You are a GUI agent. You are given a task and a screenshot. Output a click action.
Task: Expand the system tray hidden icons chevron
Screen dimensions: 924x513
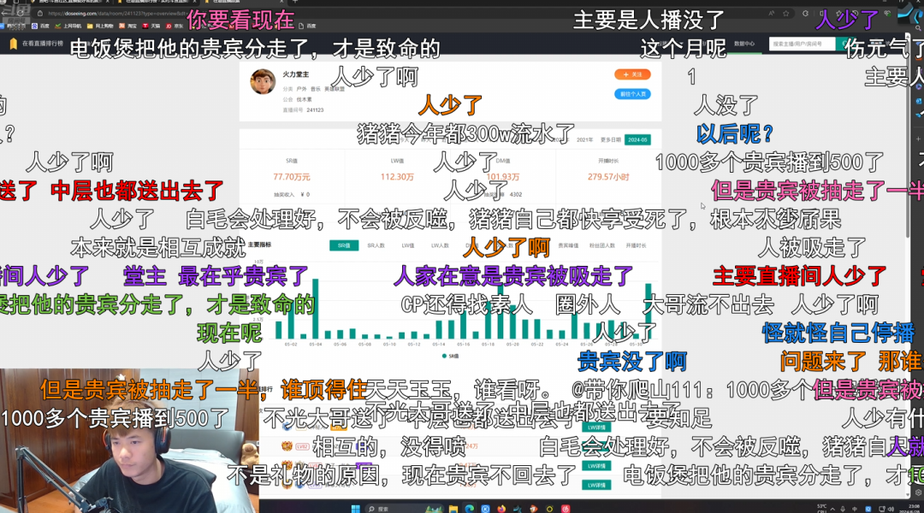coord(832,508)
